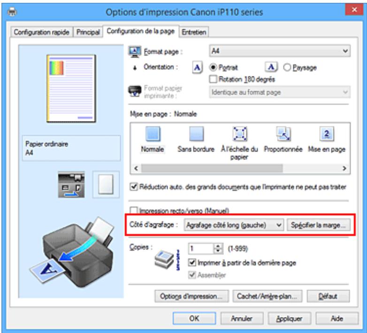Click the blank paper sheet icon

pos(106,185)
